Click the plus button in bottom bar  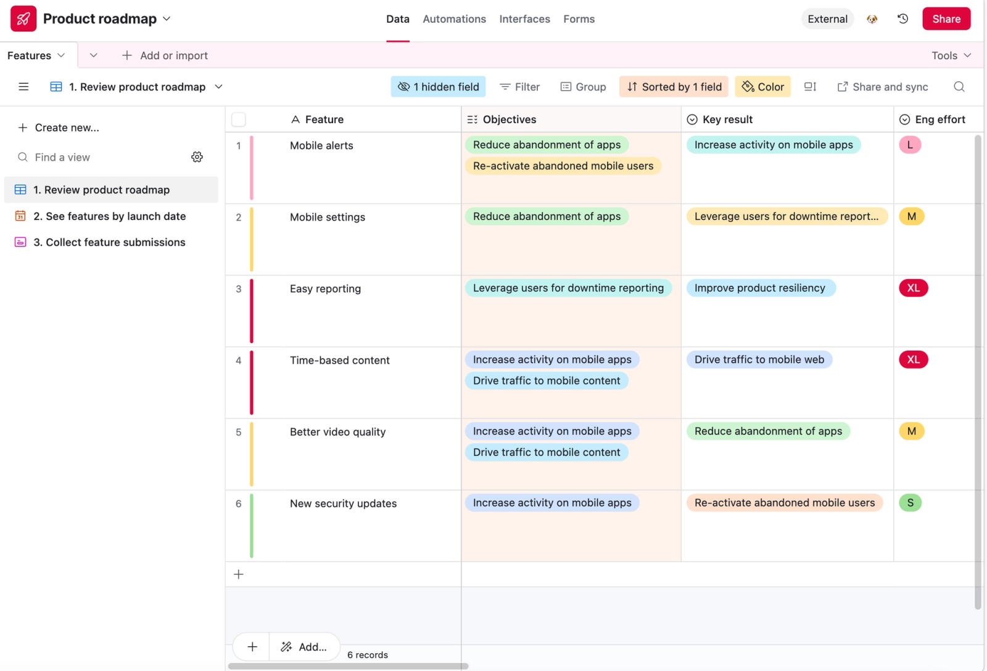click(x=252, y=647)
